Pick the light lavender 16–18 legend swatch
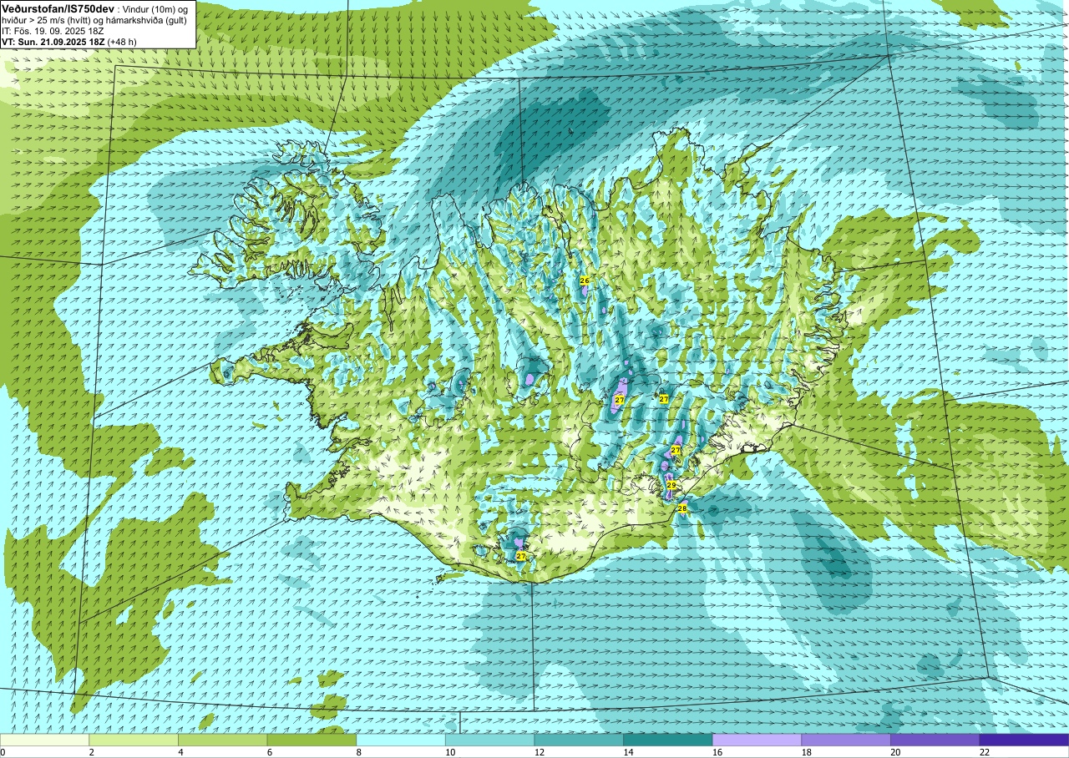Image resolution: width=1069 pixels, height=758 pixels. click(x=757, y=740)
